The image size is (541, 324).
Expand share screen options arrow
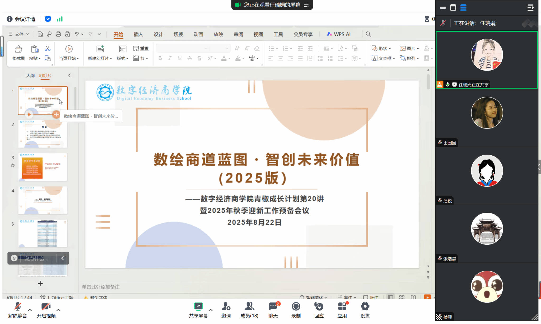[x=211, y=310]
